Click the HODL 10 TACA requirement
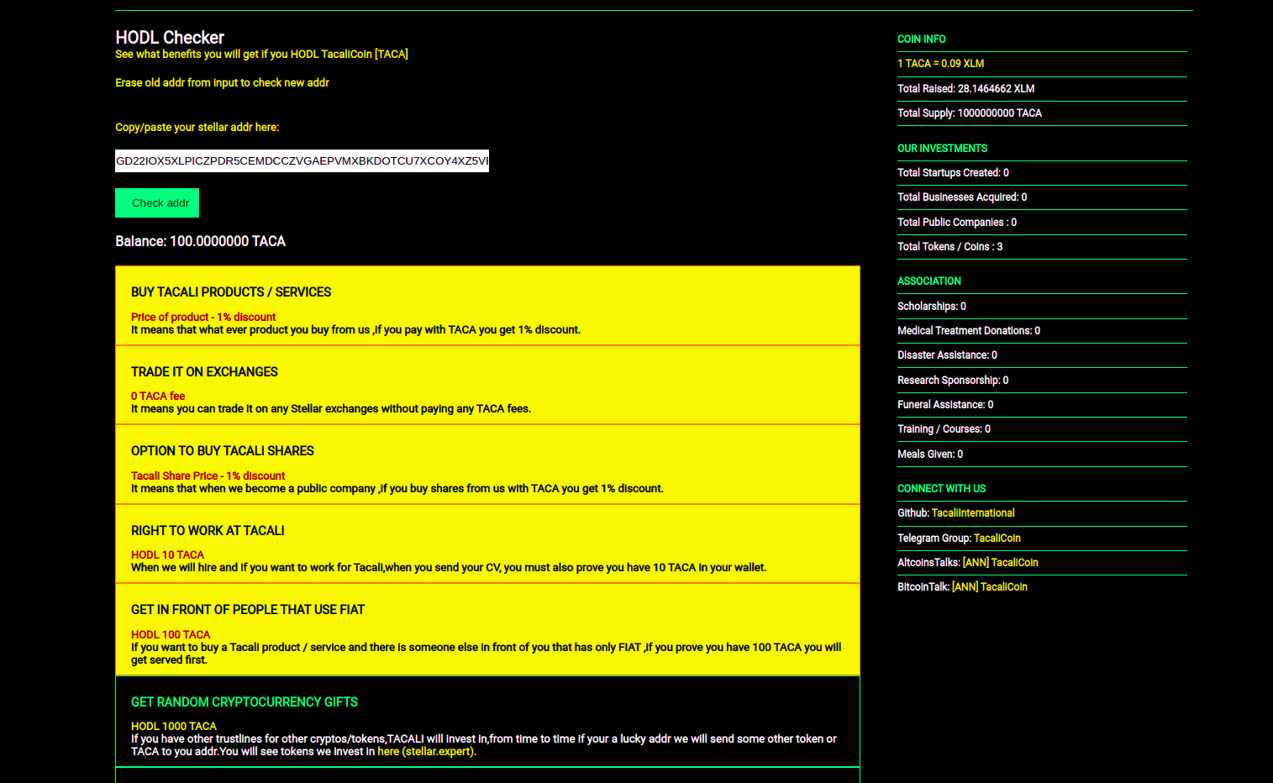The image size is (1273, 783). click(167, 554)
